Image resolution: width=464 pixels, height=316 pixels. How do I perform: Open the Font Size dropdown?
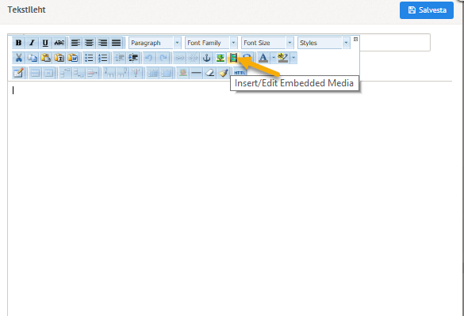267,43
